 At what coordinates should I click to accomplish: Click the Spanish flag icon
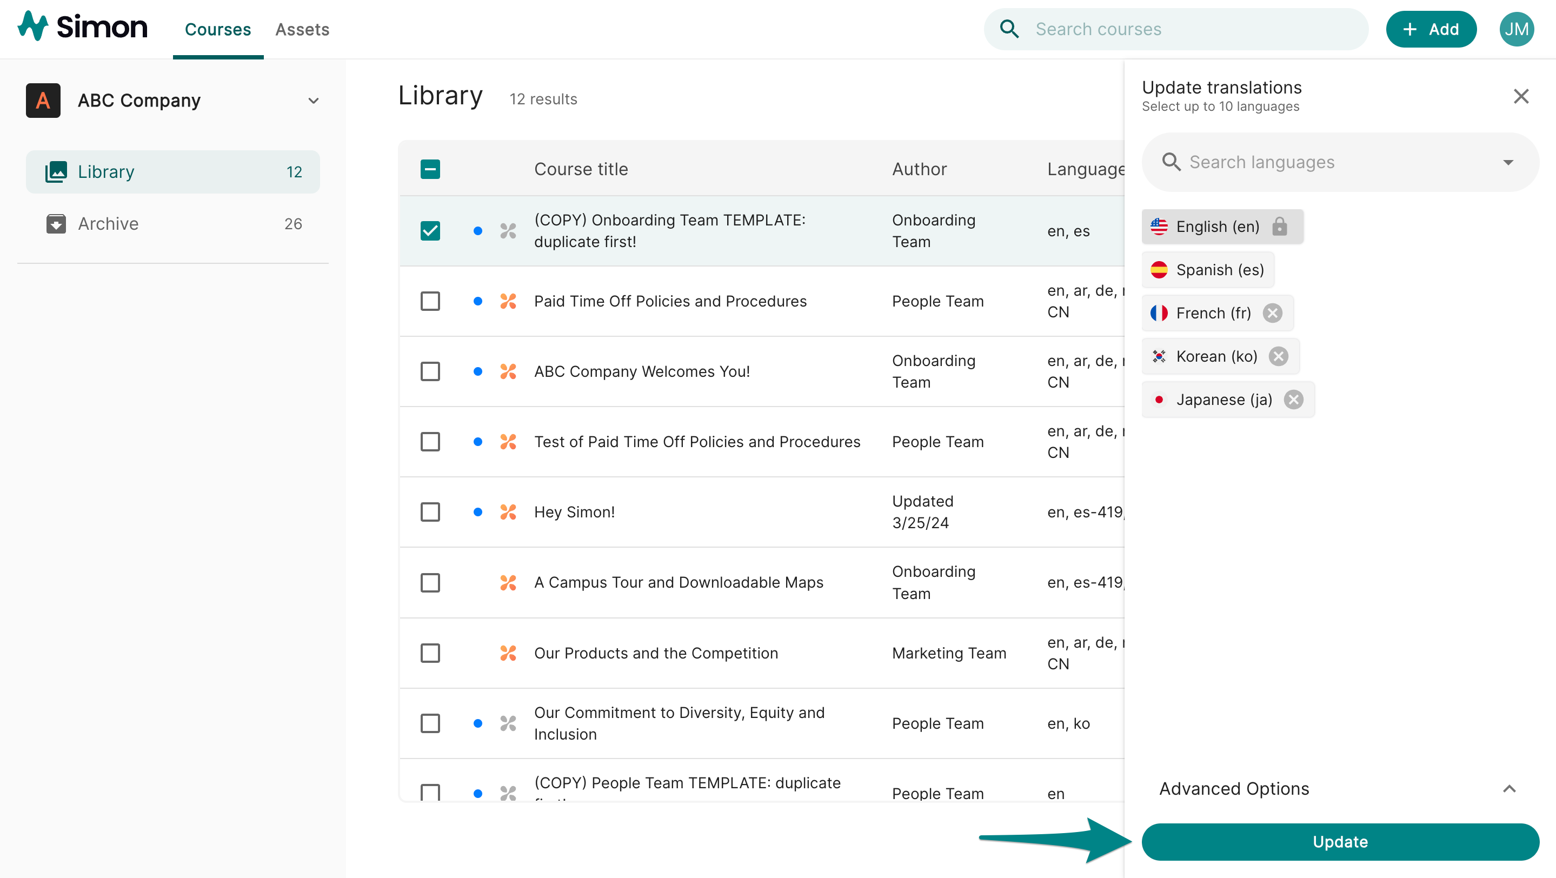(x=1159, y=270)
